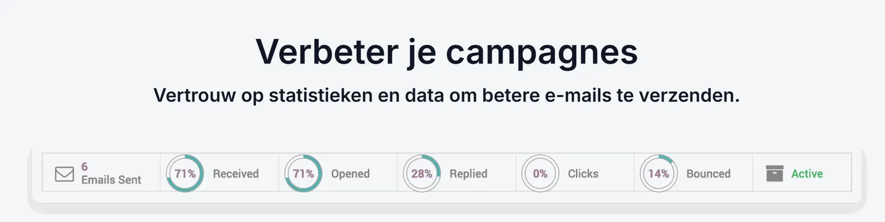
Task: Click the Vertrouw op statistieken subtitle
Action: coord(446,95)
